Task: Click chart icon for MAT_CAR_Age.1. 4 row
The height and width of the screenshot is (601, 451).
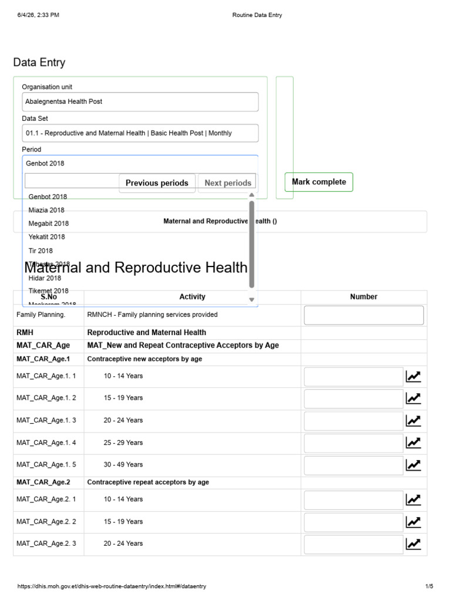Action: coord(413,443)
